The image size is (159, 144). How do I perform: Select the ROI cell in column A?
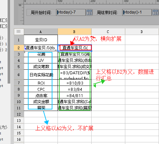pyautogui.click(x=41, y=83)
